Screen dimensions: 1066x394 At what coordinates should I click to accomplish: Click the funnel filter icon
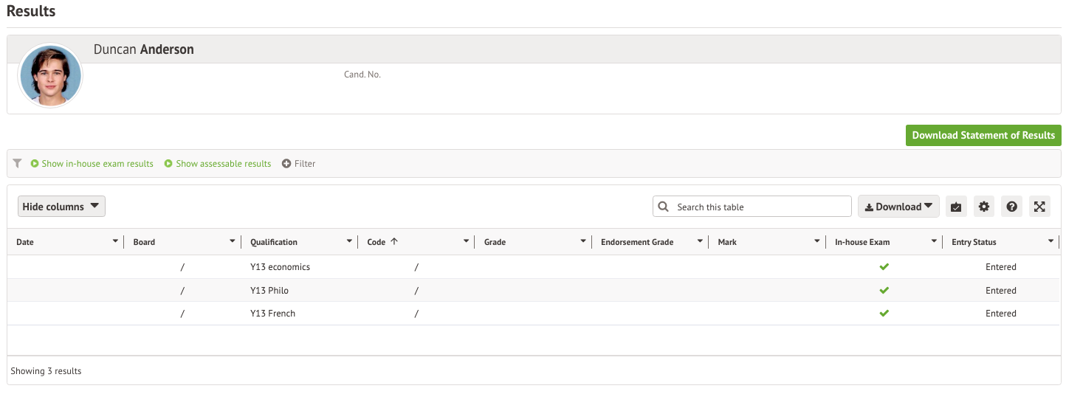tap(18, 164)
